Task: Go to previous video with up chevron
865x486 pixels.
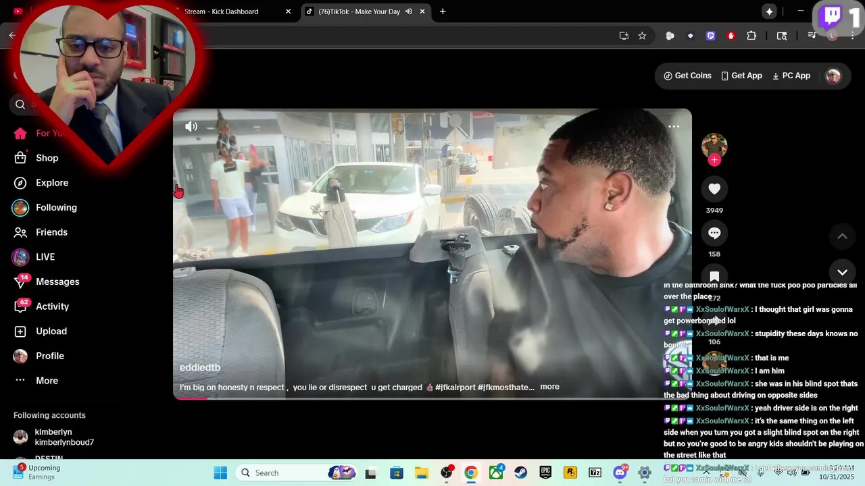Action: [x=842, y=236]
